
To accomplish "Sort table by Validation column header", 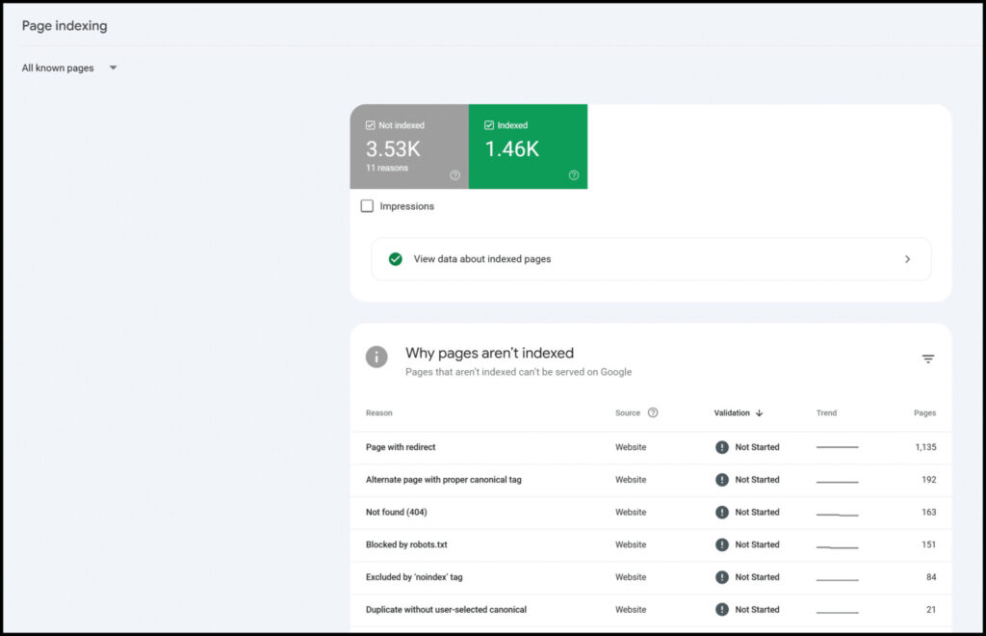I will click(x=731, y=412).
